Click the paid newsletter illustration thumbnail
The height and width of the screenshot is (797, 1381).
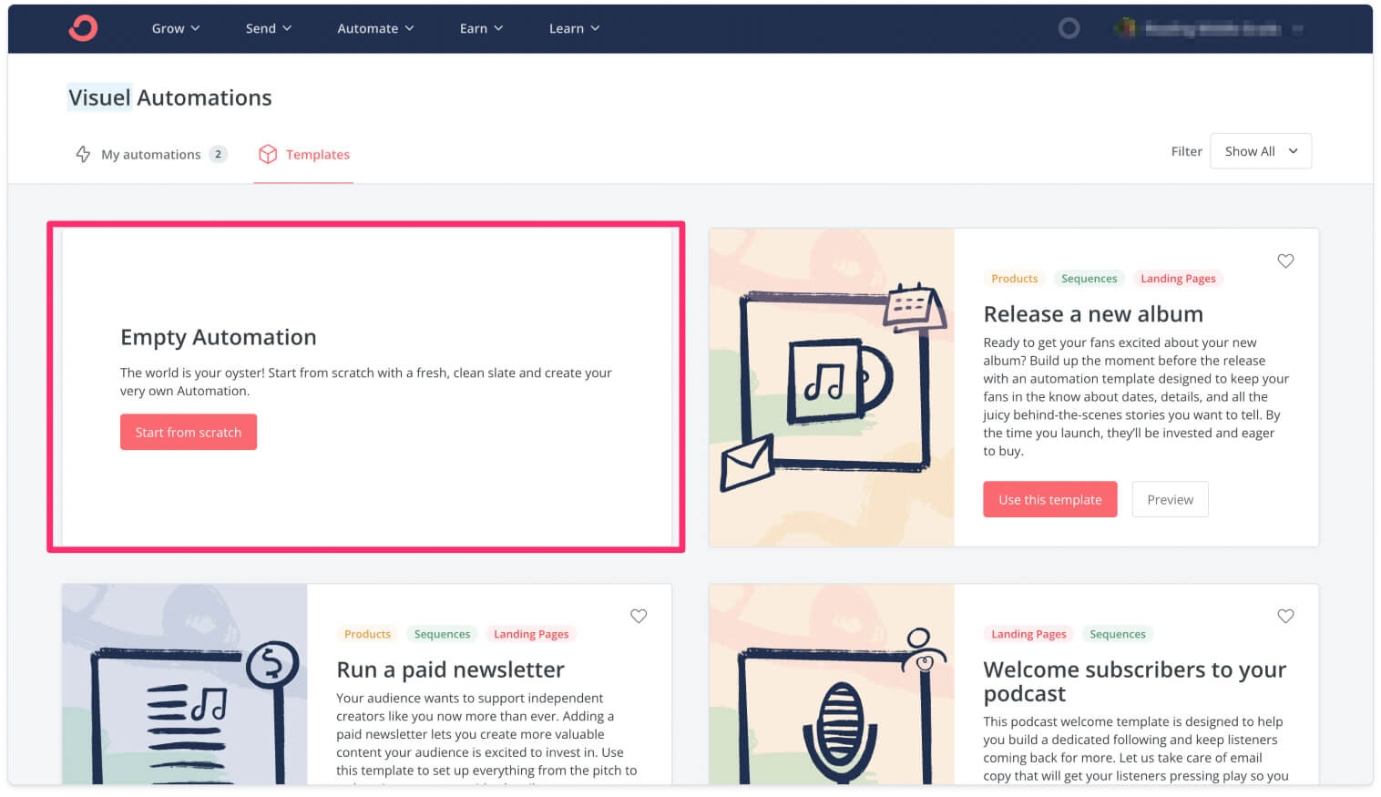point(185,684)
